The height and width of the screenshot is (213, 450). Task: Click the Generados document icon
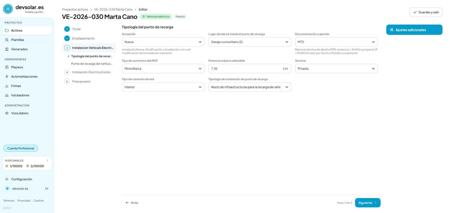click(7, 49)
